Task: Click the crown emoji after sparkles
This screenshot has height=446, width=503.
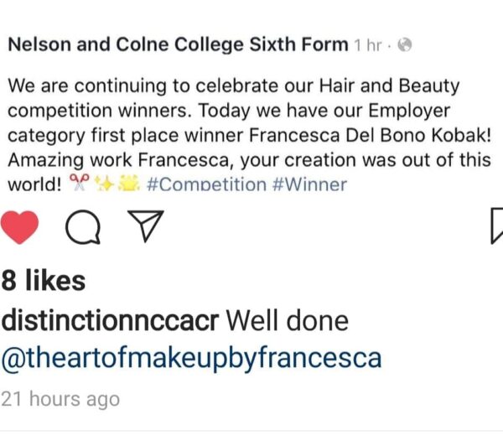Action: coord(129,184)
